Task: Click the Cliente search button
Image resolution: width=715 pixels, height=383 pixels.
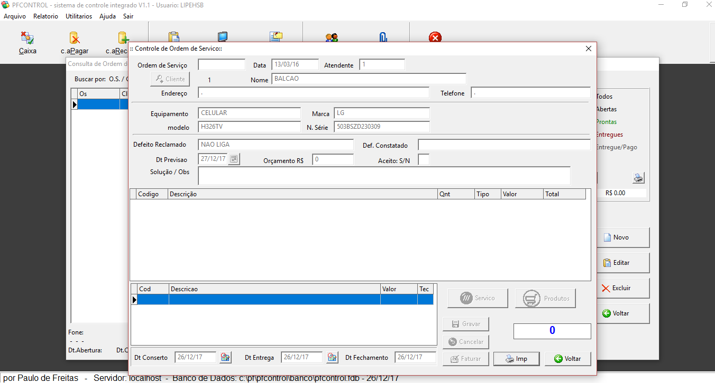Action: pos(170,79)
